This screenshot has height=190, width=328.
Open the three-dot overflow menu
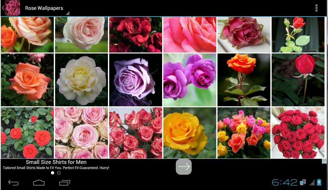[316, 8]
